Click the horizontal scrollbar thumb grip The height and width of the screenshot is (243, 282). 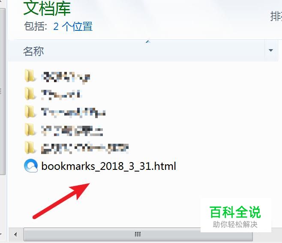tap(138, 234)
